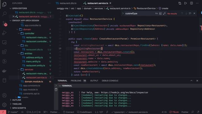The image size is (202, 114).
Task: Open Accounts menu in activity bar
Action: (4, 95)
